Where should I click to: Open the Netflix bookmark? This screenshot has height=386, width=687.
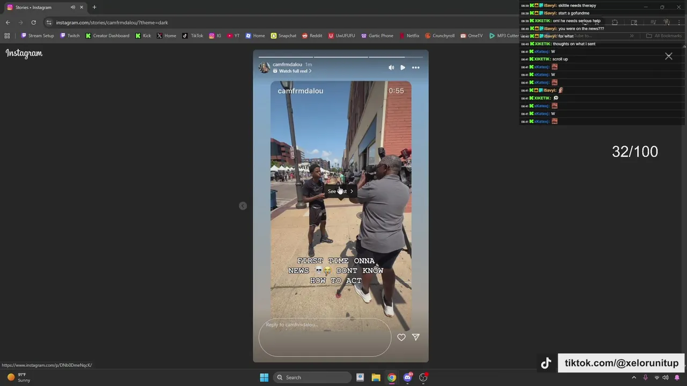[410, 36]
